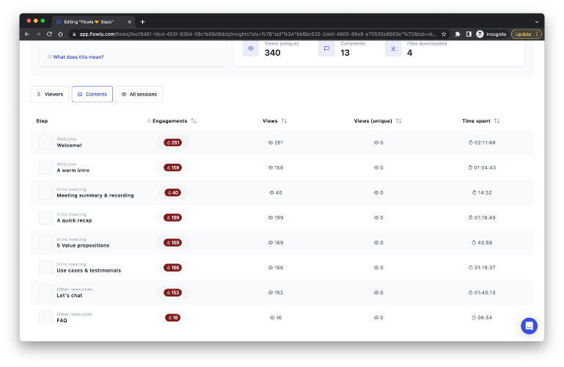
Task: Click time spent 14:52
Action: click(x=482, y=192)
